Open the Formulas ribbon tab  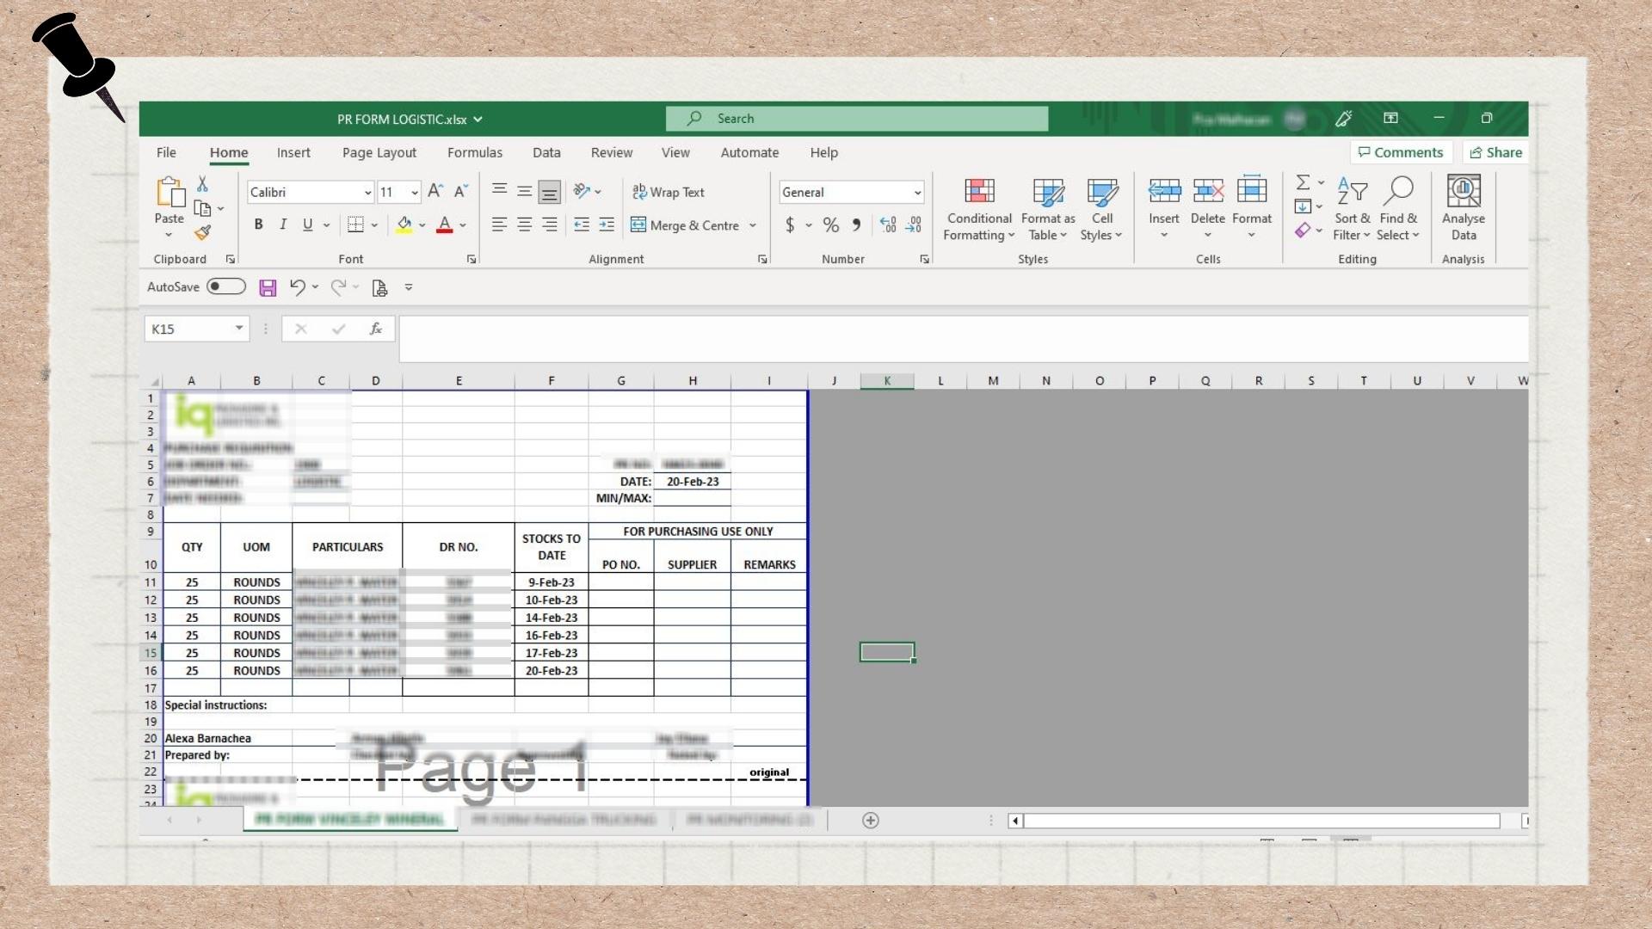pyautogui.click(x=474, y=152)
